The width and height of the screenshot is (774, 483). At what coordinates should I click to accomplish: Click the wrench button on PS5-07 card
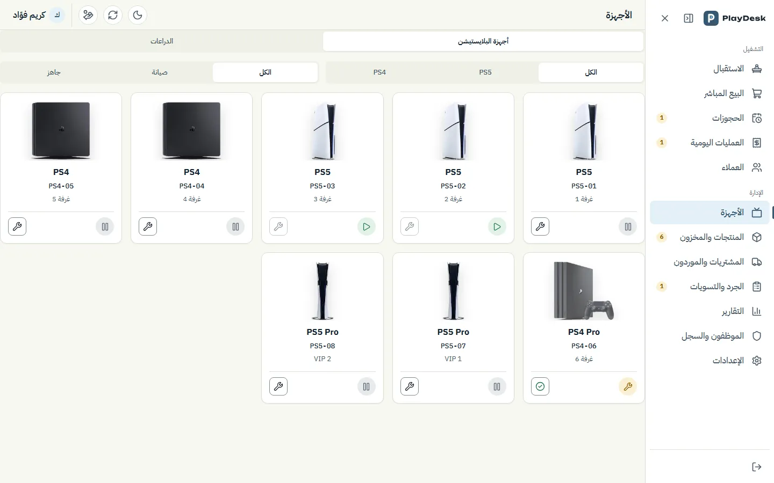410,386
